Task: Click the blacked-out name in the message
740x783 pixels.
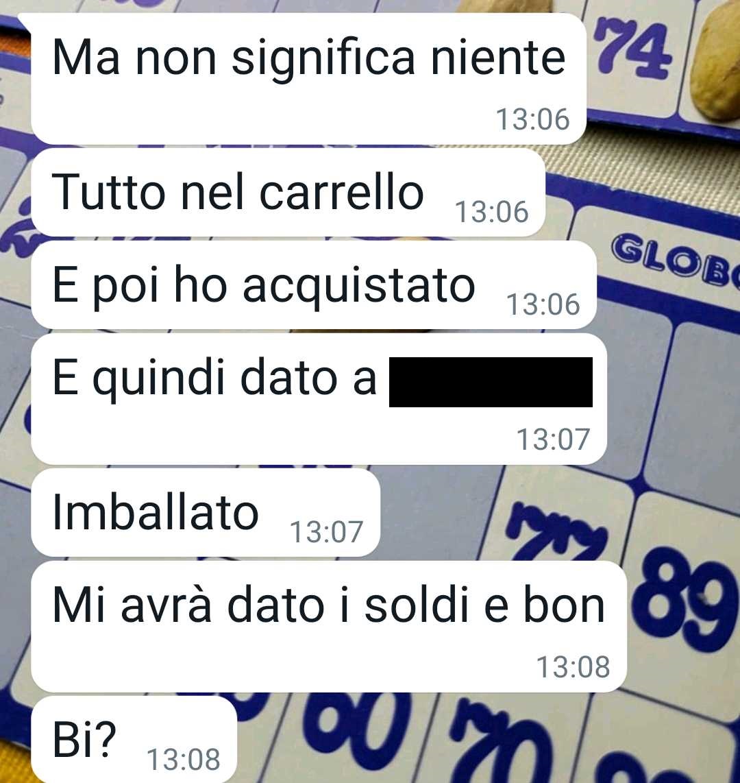Action: pyautogui.click(x=491, y=382)
